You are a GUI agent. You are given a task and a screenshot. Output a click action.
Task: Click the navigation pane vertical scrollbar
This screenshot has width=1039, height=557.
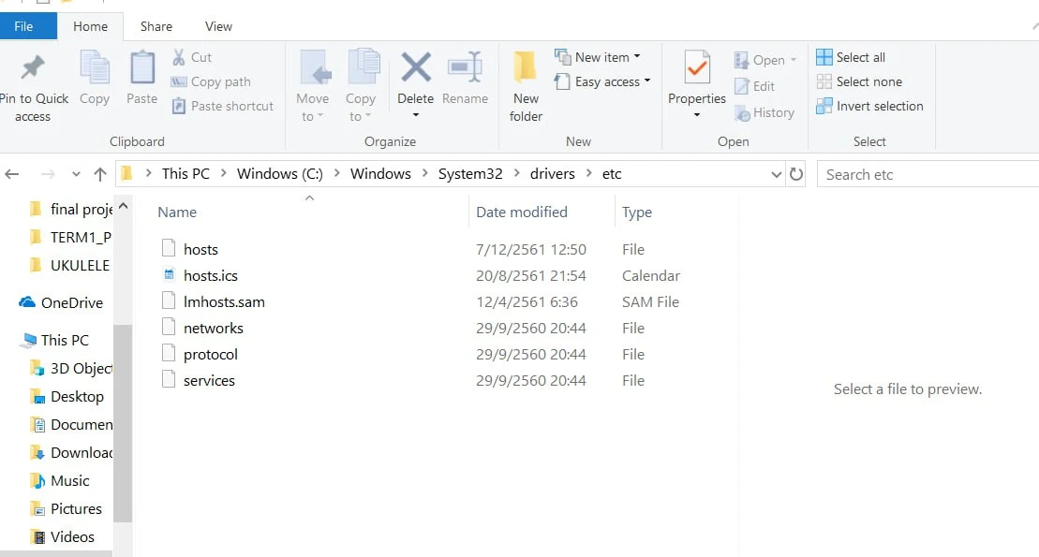point(123,422)
